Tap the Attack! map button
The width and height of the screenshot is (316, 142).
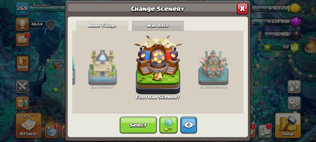[29, 125]
